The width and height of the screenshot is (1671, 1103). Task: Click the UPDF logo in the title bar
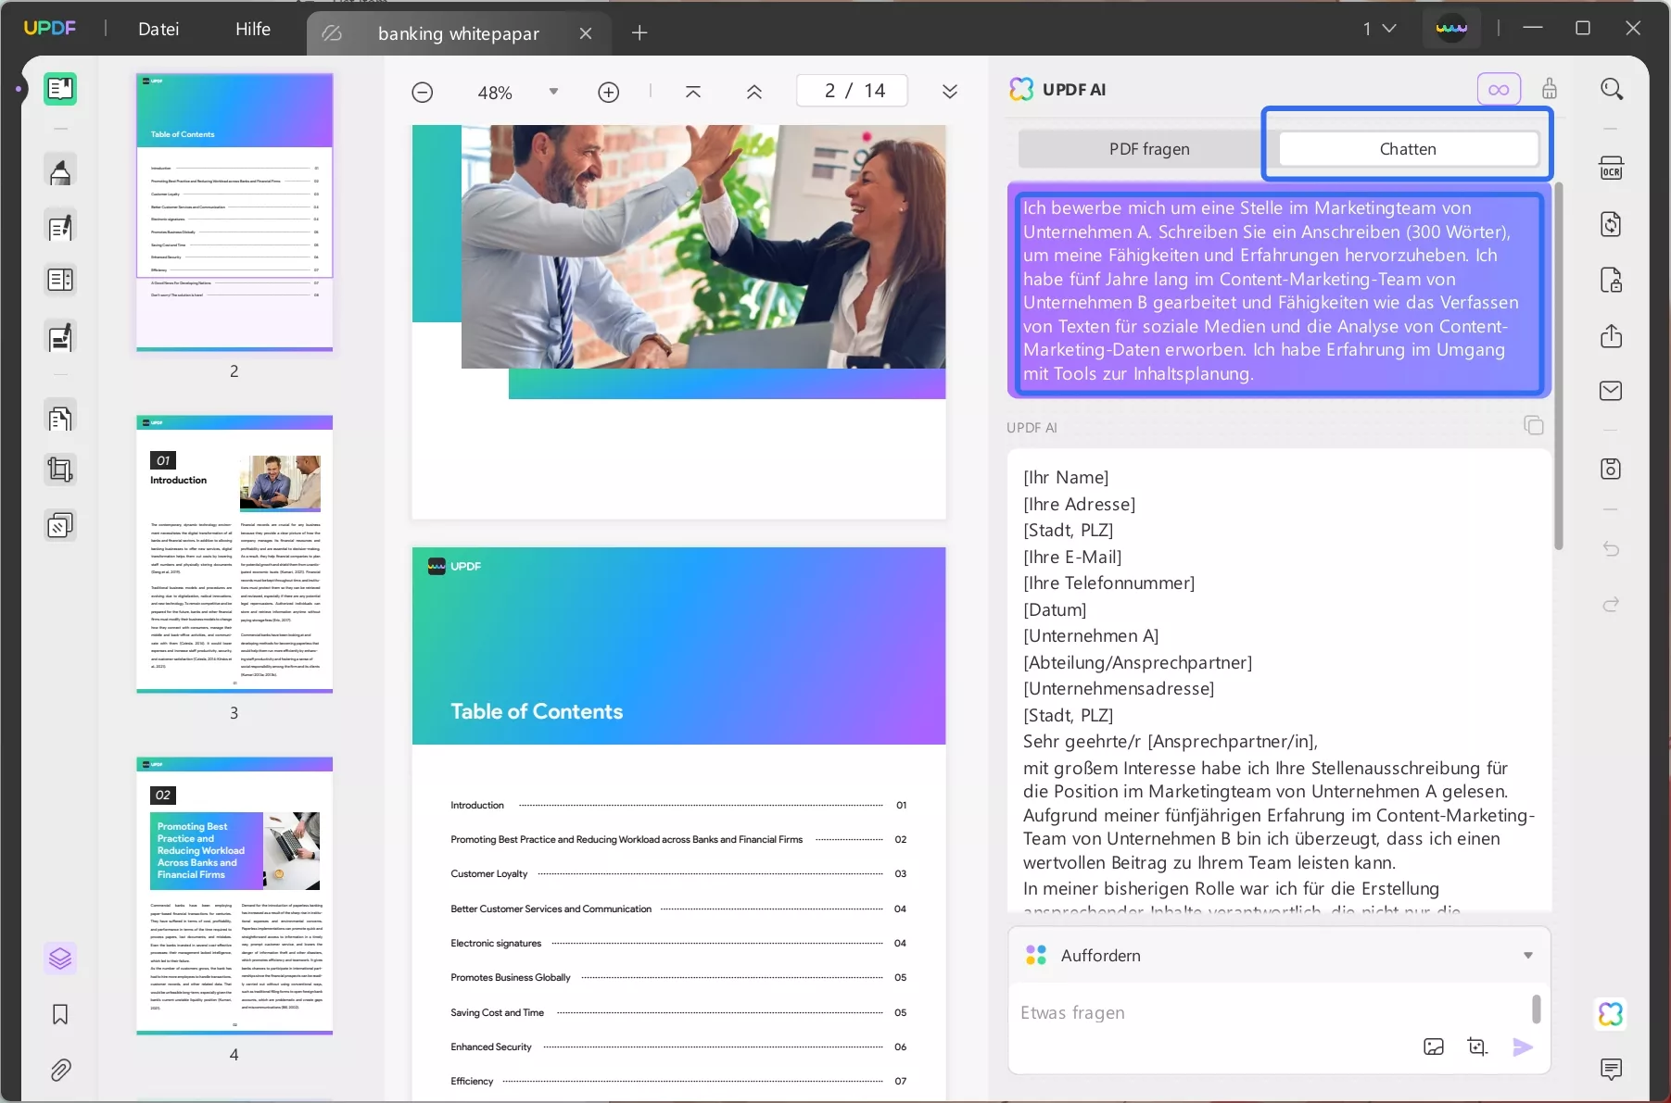point(50,29)
